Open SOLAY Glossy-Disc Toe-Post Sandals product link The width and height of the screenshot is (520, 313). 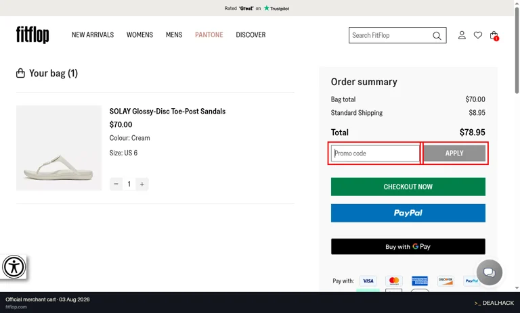[167, 112]
